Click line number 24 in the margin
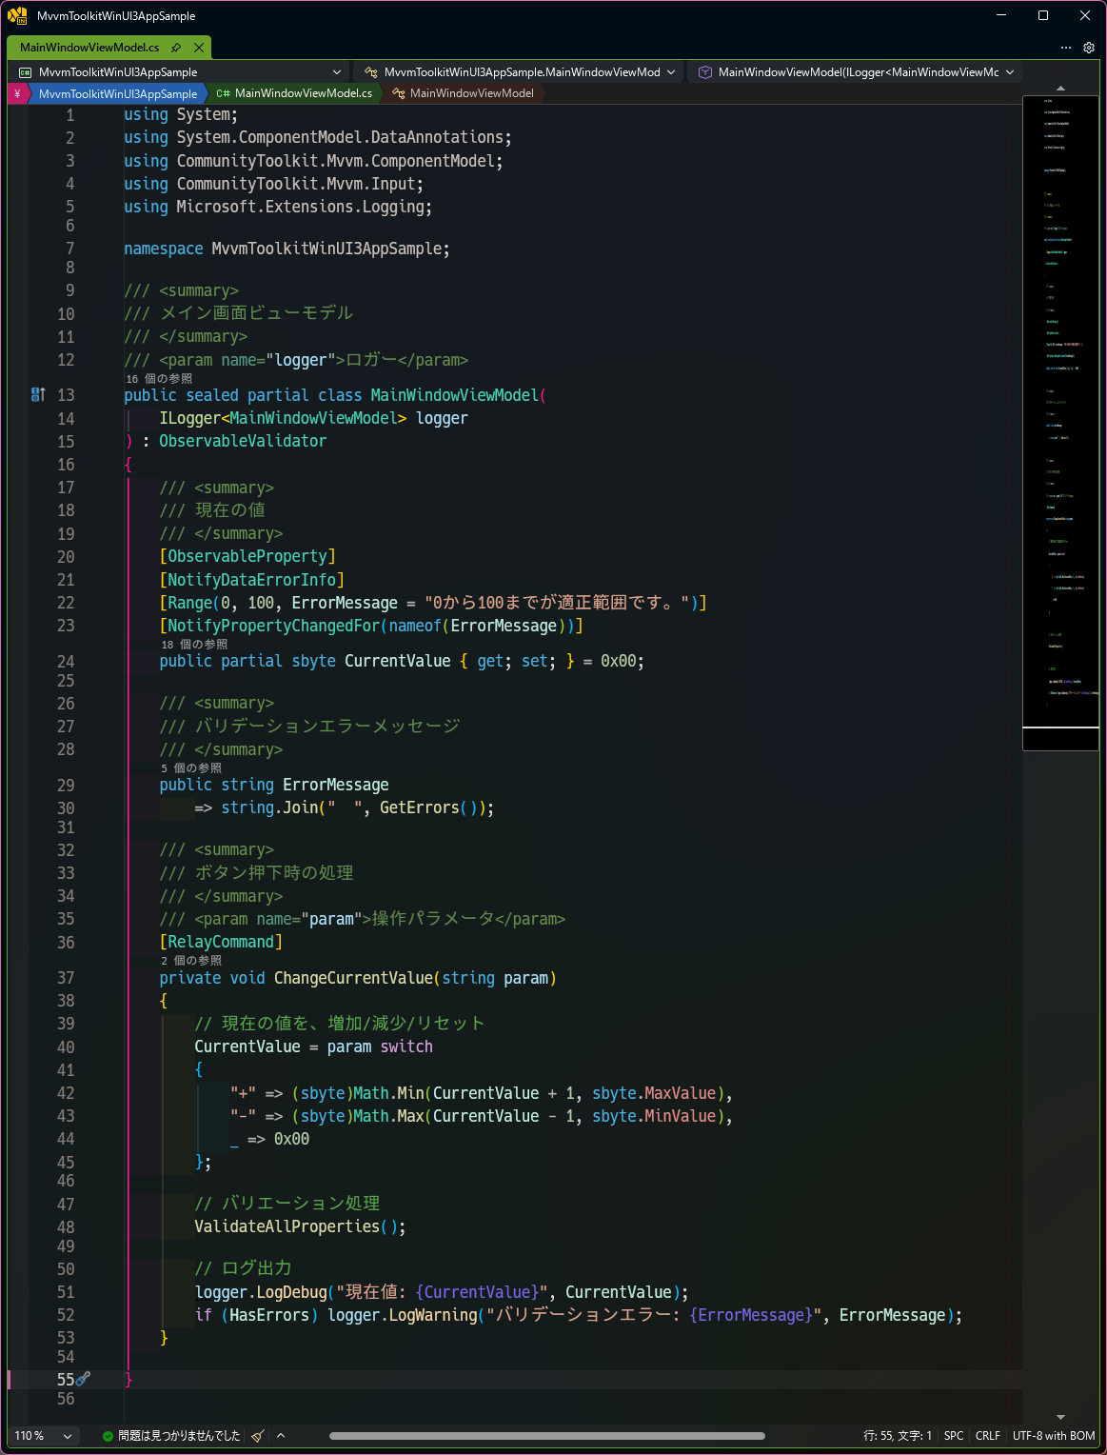Screen dimensions: 1107x1455 [66, 661]
